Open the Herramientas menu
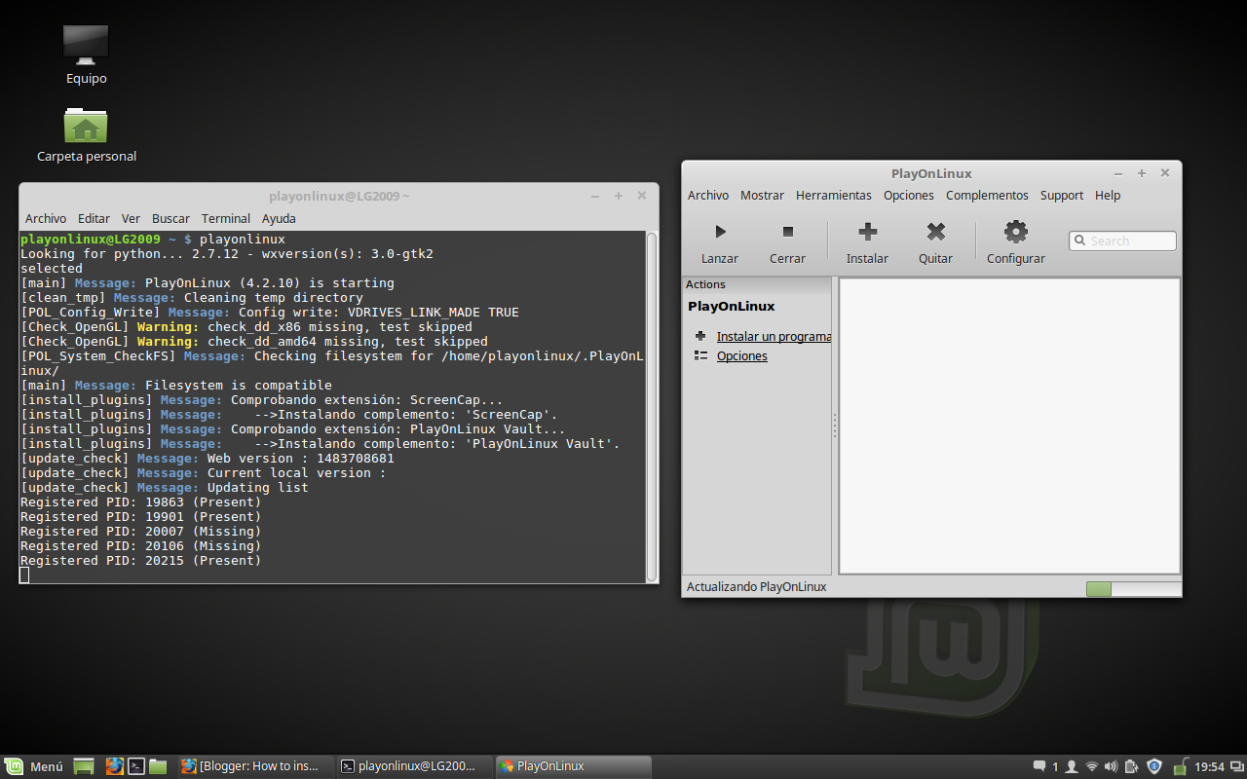 (834, 195)
